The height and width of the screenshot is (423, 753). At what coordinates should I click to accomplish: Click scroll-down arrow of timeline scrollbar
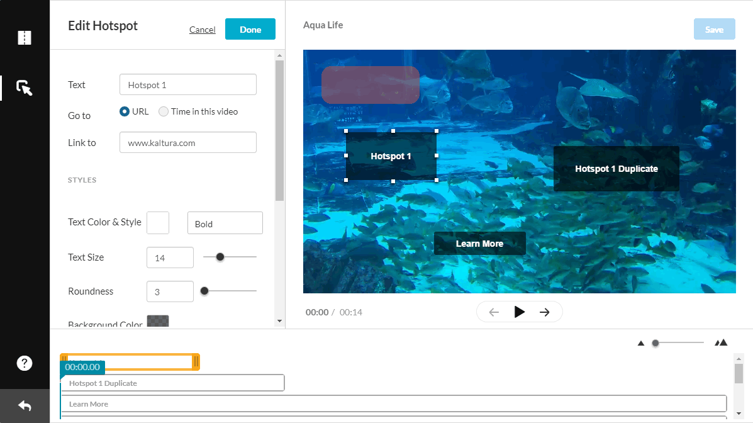pos(739,414)
